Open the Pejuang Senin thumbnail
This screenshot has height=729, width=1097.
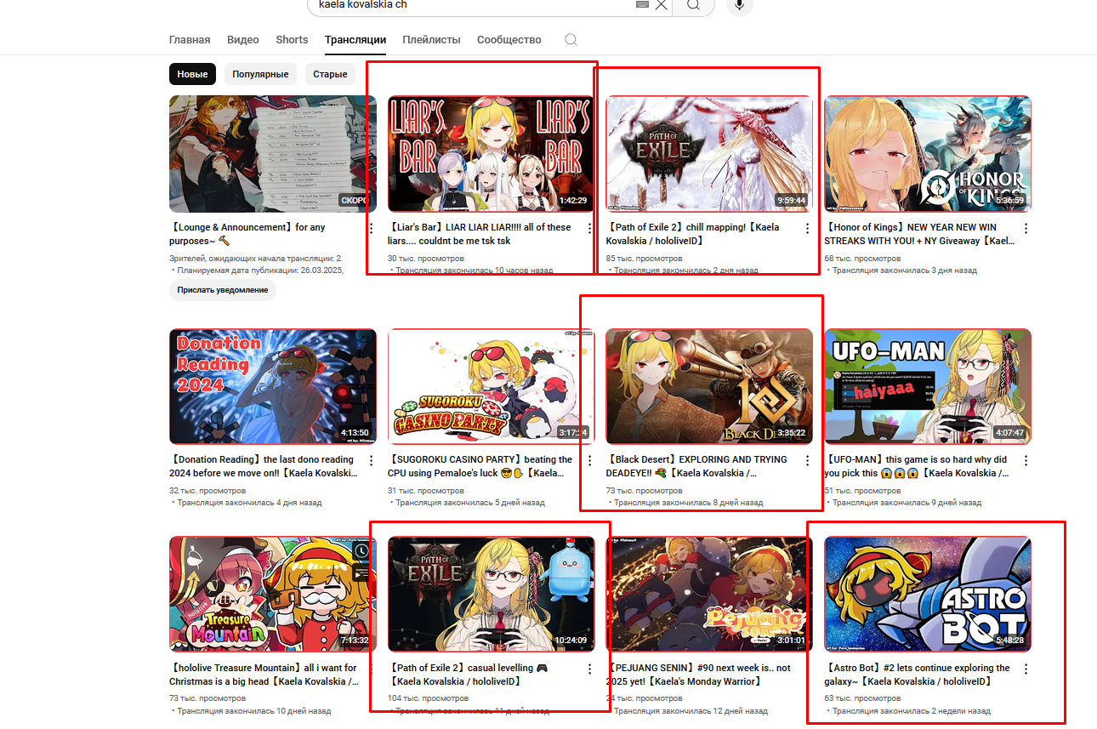pos(709,595)
